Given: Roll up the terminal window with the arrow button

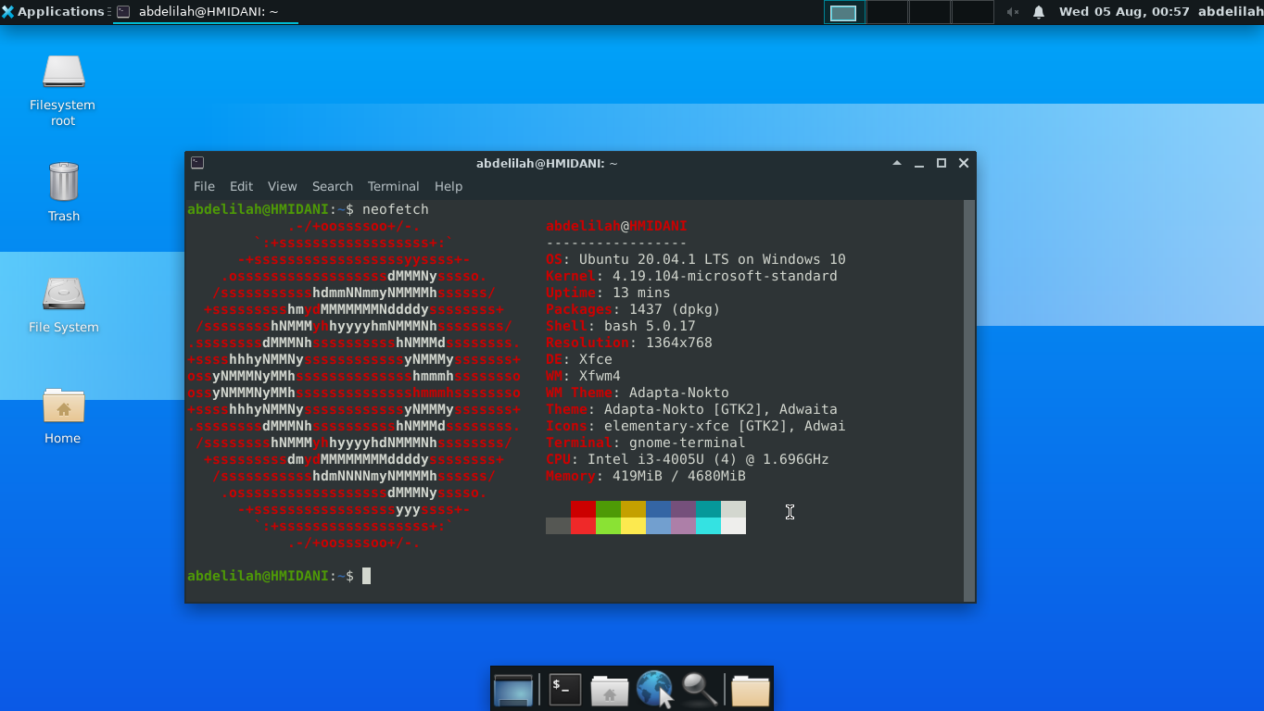Looking at the screenshot, I should 896,163.
